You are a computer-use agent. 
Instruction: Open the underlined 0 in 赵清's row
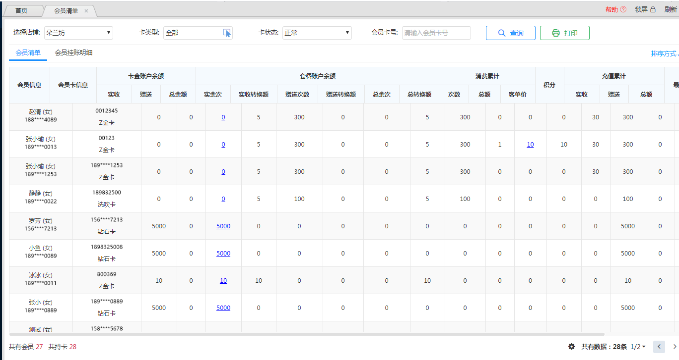coord(223,117)
